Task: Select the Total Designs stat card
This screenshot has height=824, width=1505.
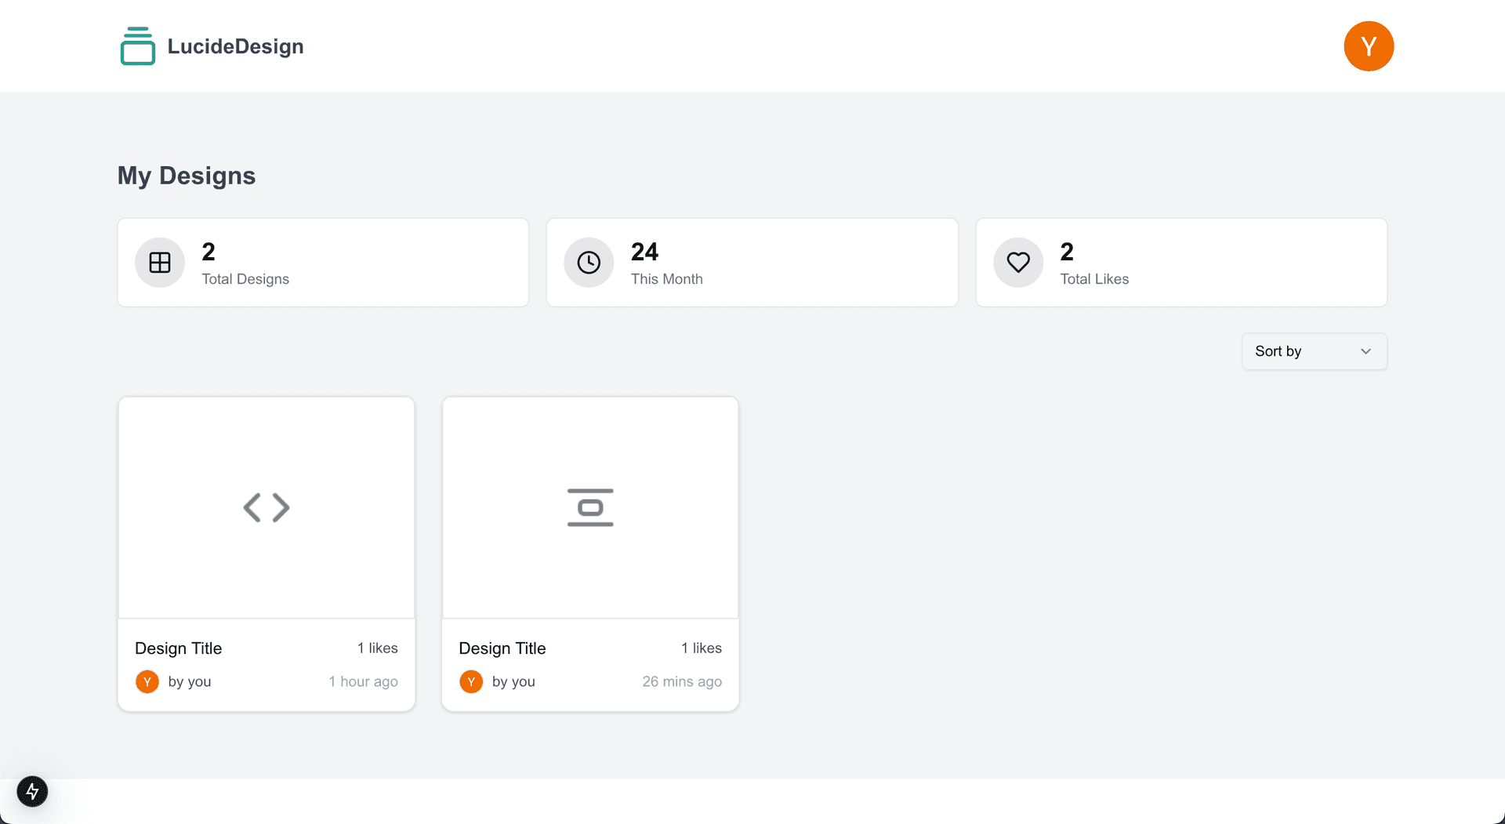Action: tap(353, 263)
